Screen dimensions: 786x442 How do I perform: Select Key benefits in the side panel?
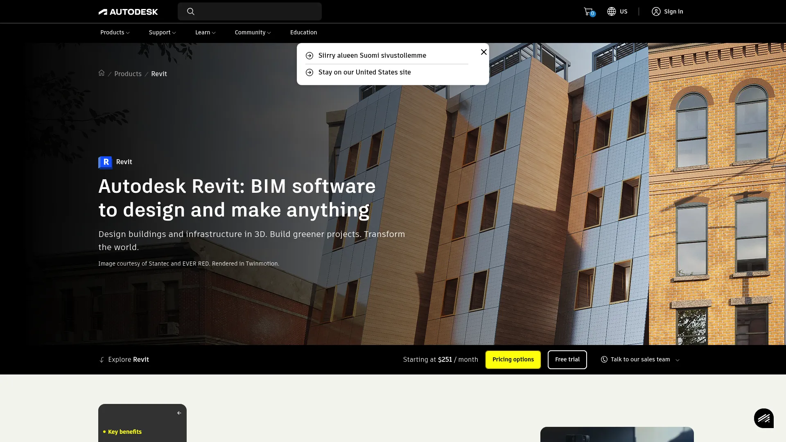pos(125,432)
